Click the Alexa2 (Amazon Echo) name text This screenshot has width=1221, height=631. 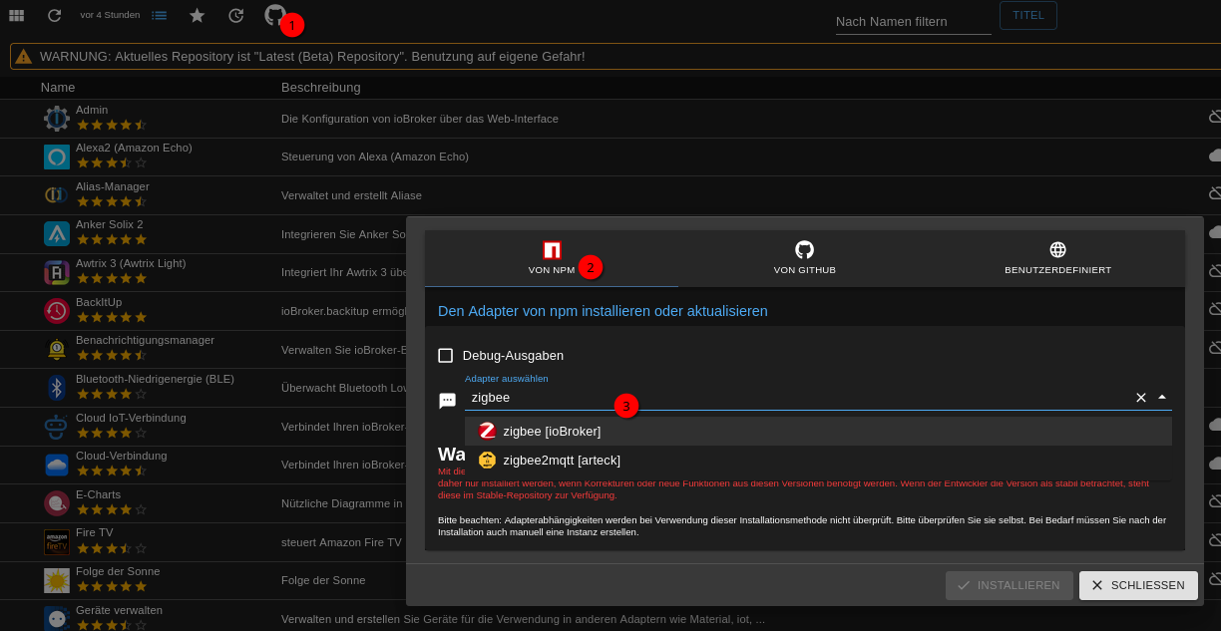(x=134, y=148)
